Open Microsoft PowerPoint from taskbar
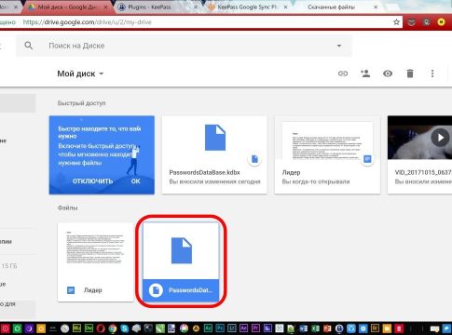The height and width of the screenshot is (335, 452). point(327,328)
